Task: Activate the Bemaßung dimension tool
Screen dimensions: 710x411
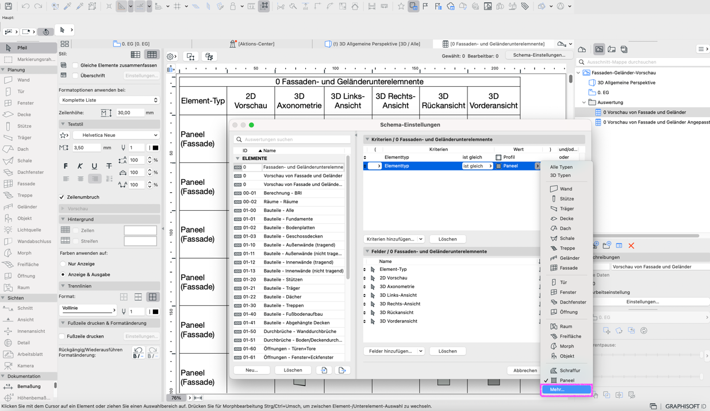Action: click(x=28, y=386)
